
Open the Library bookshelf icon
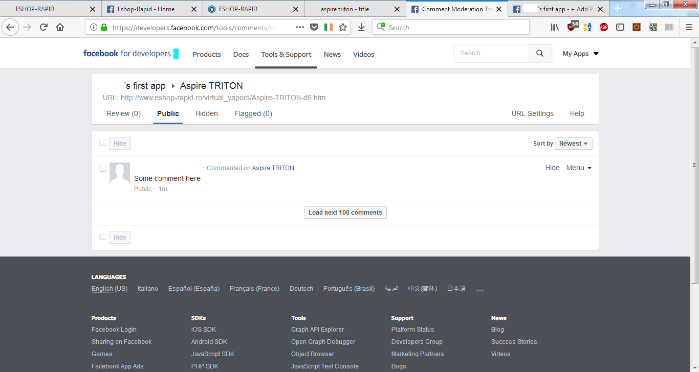click(555, 28)
